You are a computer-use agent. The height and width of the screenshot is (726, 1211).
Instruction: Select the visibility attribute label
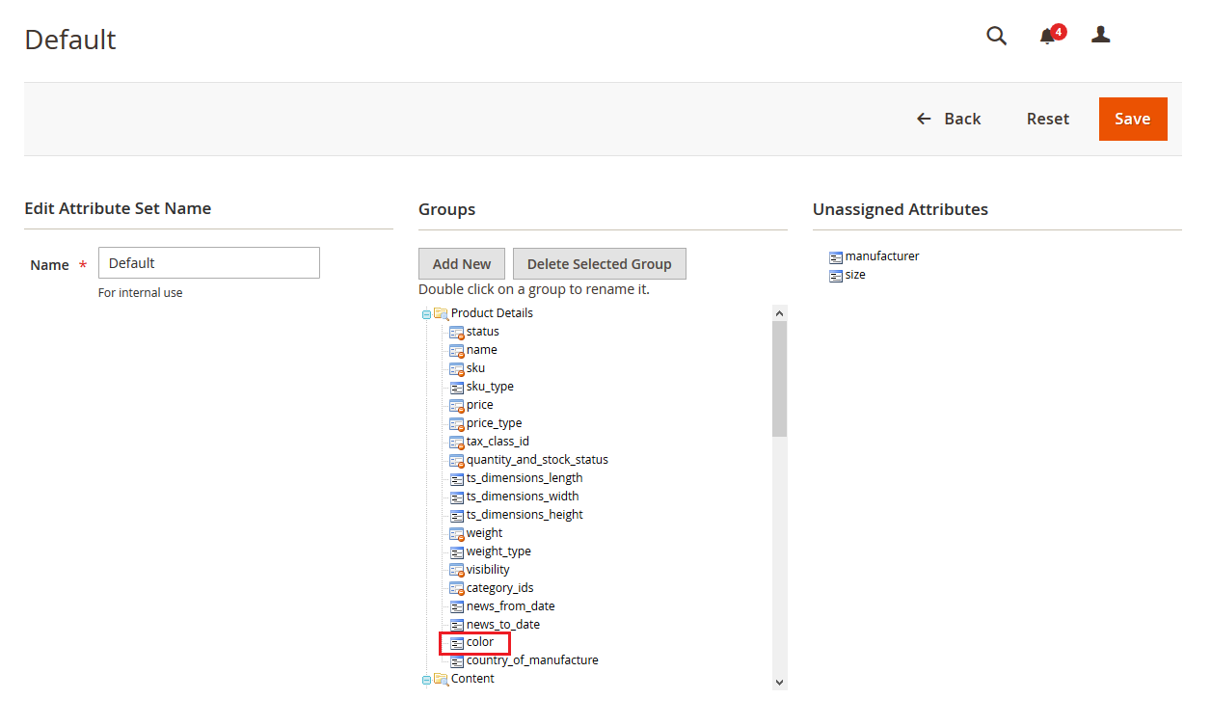[488, 570]
